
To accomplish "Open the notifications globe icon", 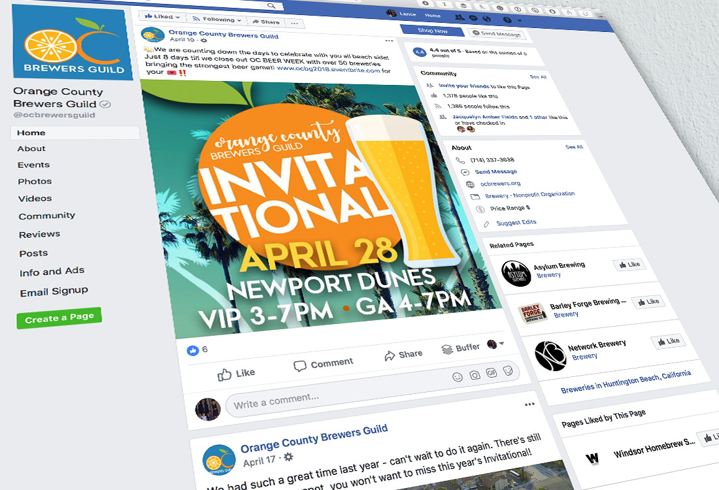I will click(x=487, y=19).
